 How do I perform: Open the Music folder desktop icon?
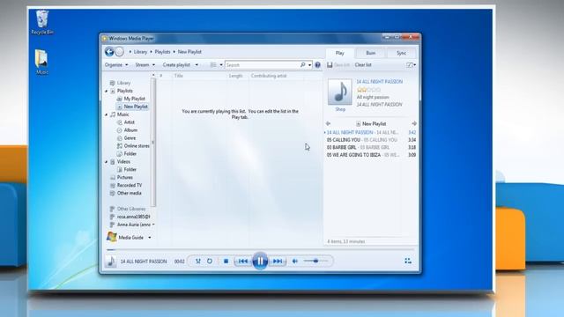pos(41,62)
